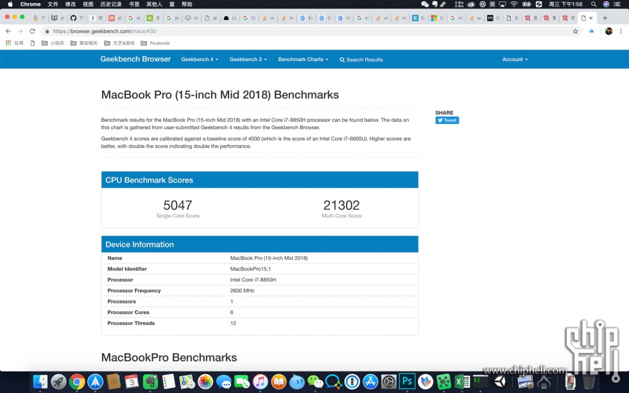Open the Poukoute bookmarks folder
Screen dimensions: 629x393
click(x=155, y=43)
